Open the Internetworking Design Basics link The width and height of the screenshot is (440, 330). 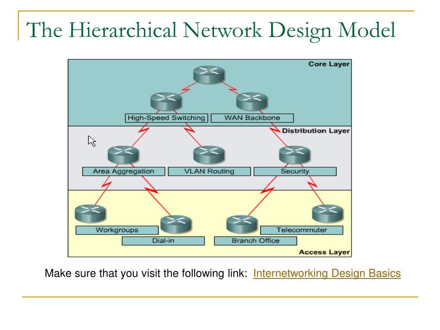(x=327, y=273)
